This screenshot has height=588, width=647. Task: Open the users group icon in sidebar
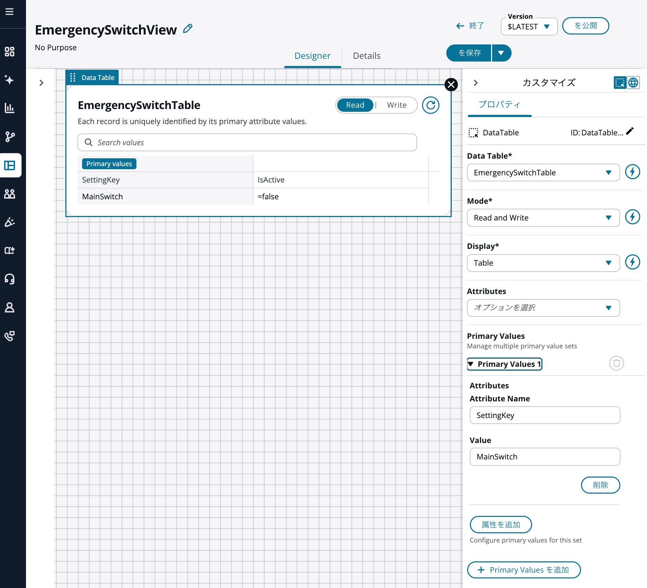pyautogui.click(x=10, y=194)
